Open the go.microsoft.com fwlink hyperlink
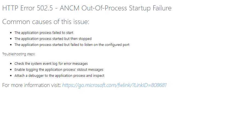The width and height of the screenshot is (237, 114). (114, 85)
